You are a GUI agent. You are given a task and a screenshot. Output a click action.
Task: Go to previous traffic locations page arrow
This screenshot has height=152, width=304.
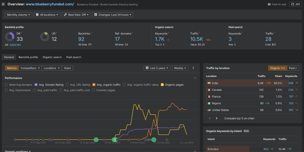(x=210, y=118)
